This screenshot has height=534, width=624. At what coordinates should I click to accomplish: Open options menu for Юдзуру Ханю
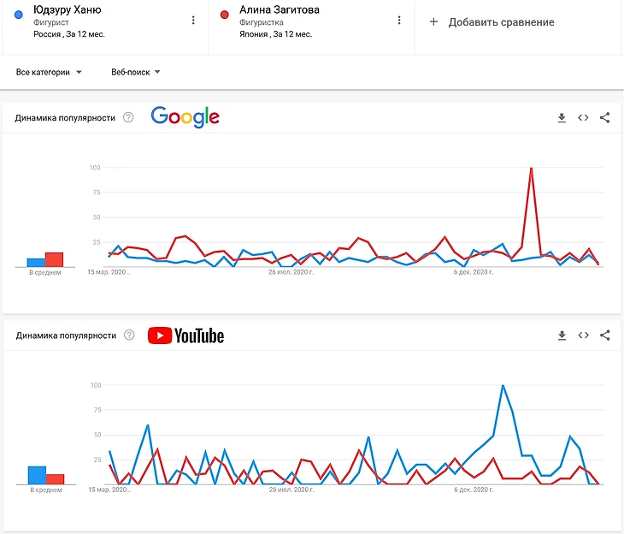[193, 21]
